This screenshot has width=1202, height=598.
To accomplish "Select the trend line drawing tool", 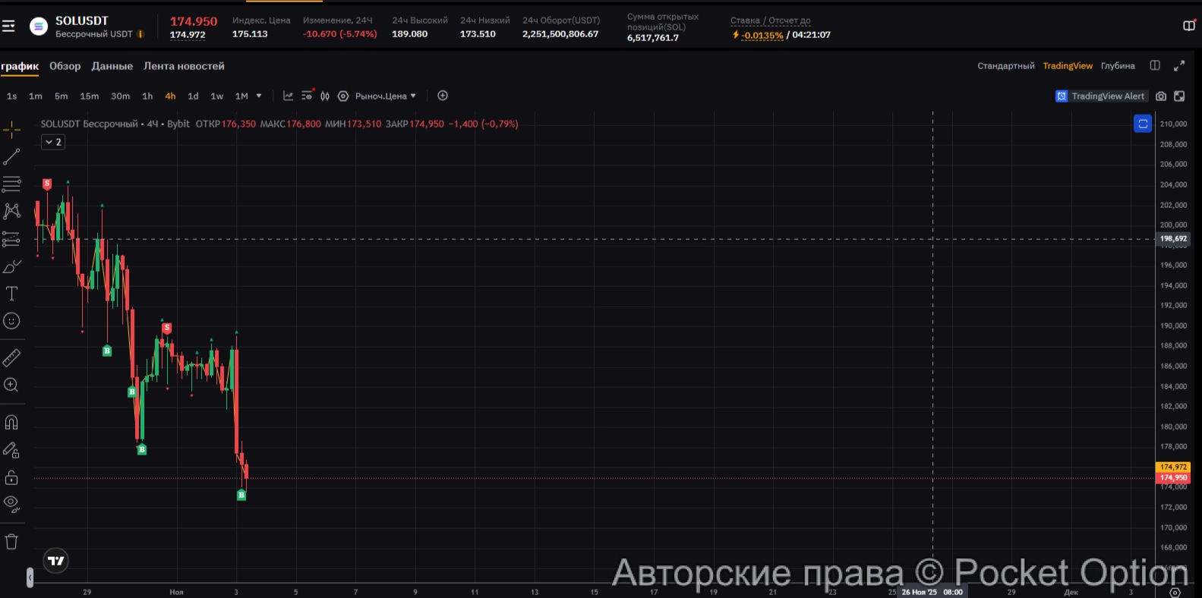I will point(11,157).
